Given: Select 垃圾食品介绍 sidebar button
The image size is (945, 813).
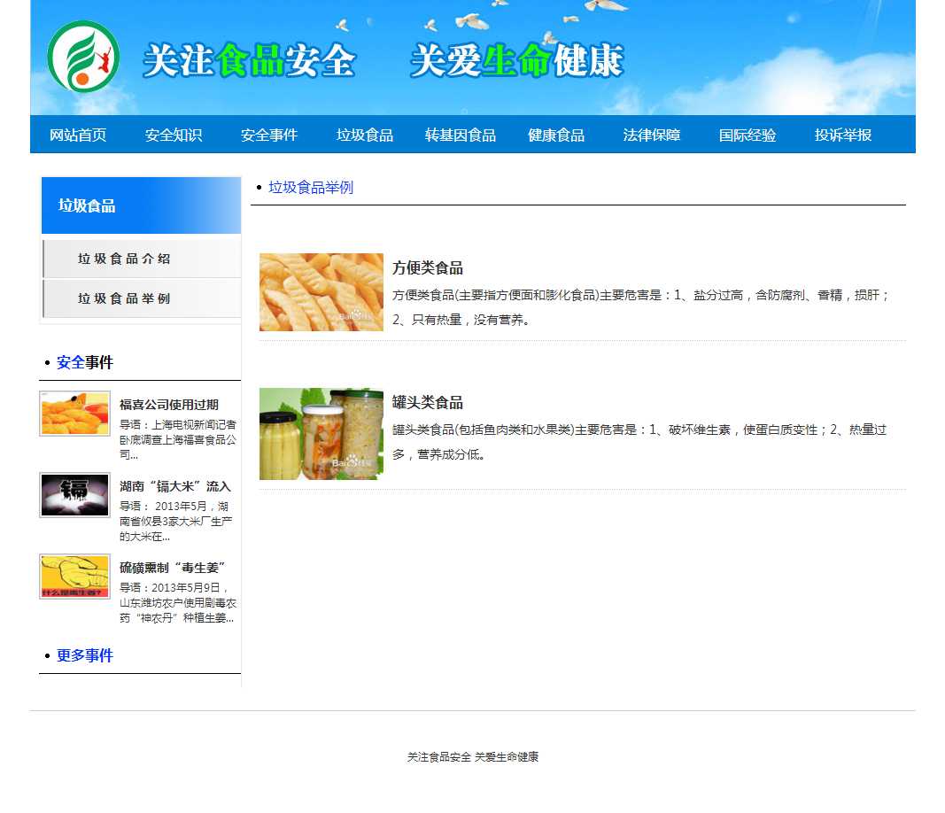Looking at the screenshot, I should coord(142,259).
